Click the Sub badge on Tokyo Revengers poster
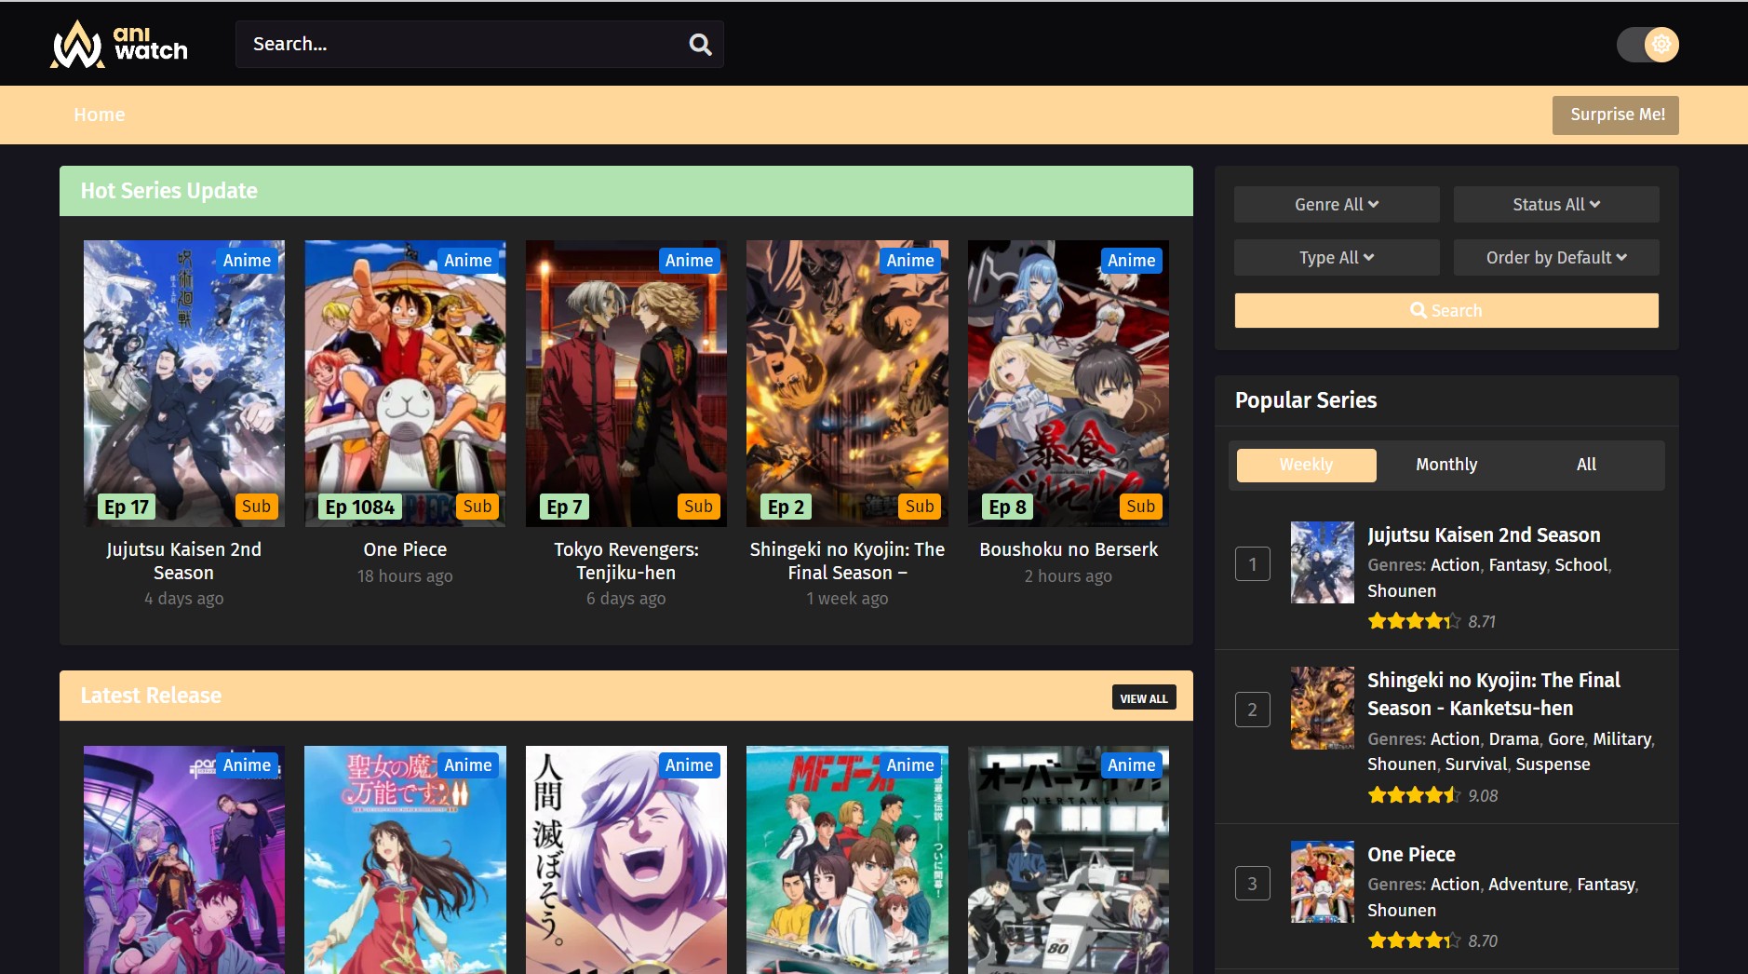Image resolution: width=1748 pixels, height=974 pixels. click(x=698, y=506)
